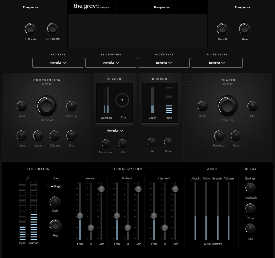The image size is (275, 258).
Task: Adjust the LFO Depth knob
Action: [x=53, y=29]
